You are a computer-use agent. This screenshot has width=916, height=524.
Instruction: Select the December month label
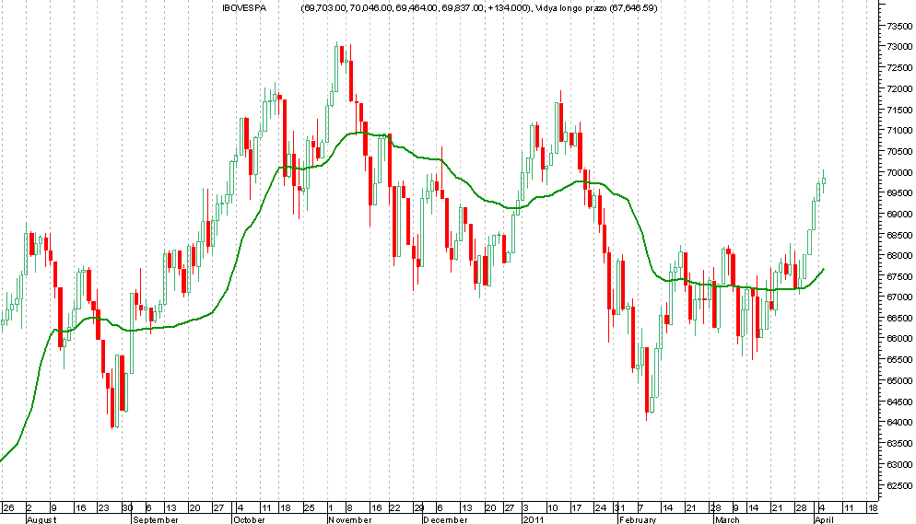445,519
